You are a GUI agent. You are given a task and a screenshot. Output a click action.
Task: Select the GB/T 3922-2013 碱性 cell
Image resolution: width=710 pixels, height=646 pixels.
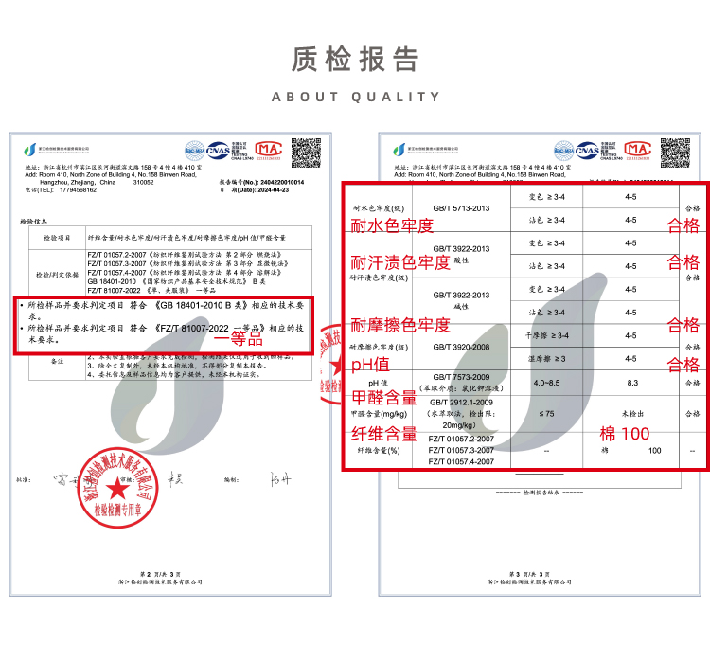pyautogui.click(x=461, y=301)
